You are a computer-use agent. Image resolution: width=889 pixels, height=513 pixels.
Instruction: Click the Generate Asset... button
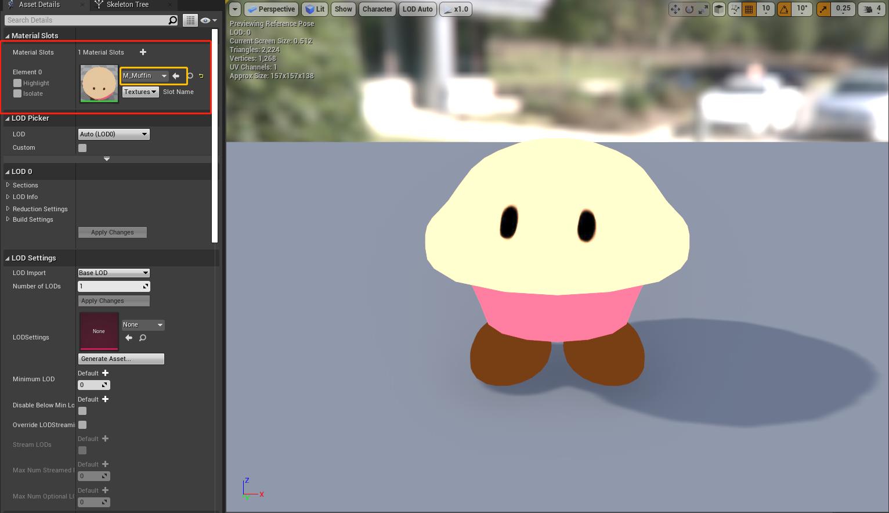(121, 359)
